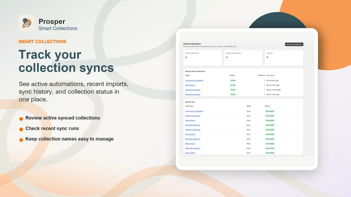This screenshot has width=351, height=197.
Task: Click the Status header in Recent smart collections
Action: [232, 75]
